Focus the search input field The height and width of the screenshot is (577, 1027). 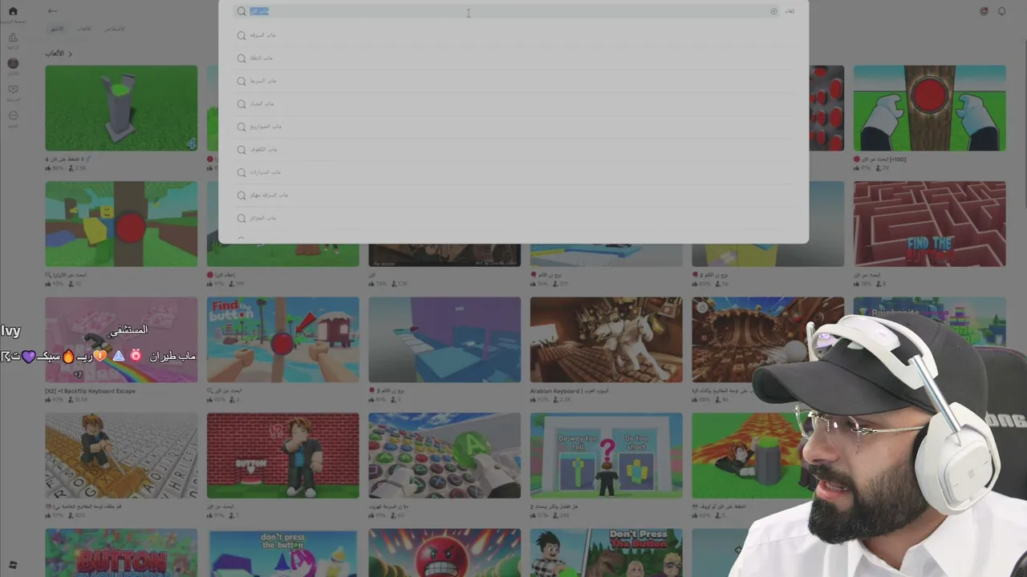pos(506,11)
